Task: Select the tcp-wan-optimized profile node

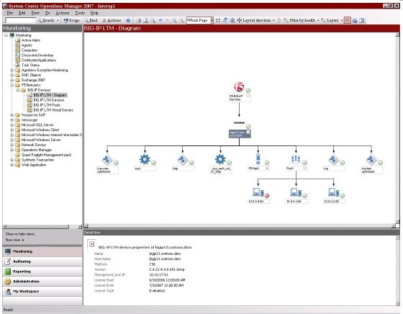Action: (x=107, y=159)
